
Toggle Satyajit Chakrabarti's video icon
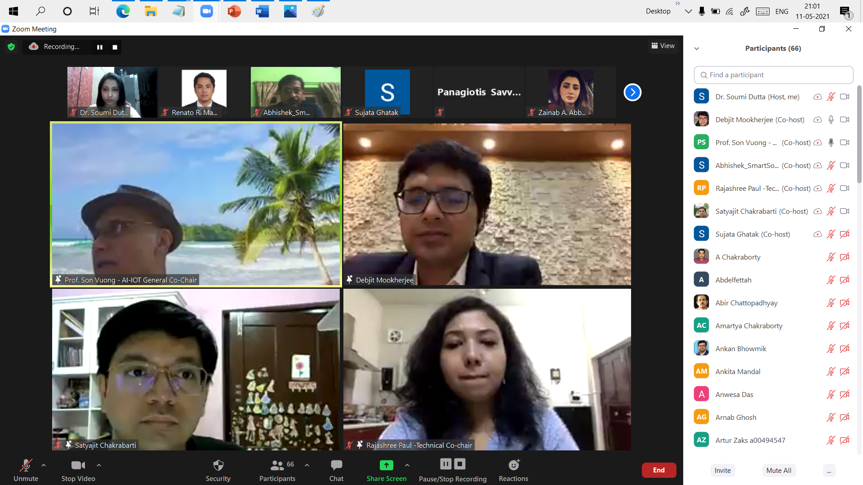(x=845, y=211)
